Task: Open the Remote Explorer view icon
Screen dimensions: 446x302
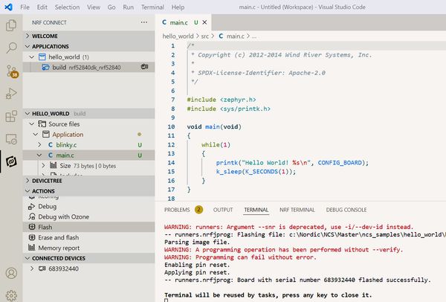Action: pyautogui.click(x=11, y=139)
